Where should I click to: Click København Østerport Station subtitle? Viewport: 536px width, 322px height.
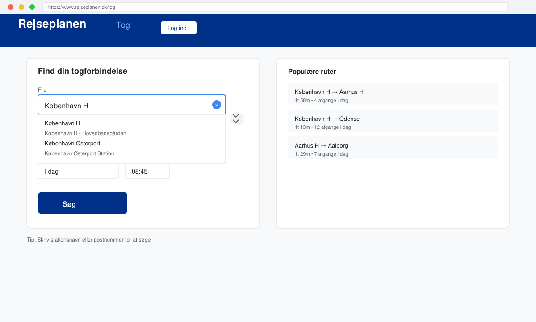(x=80, y=153)
